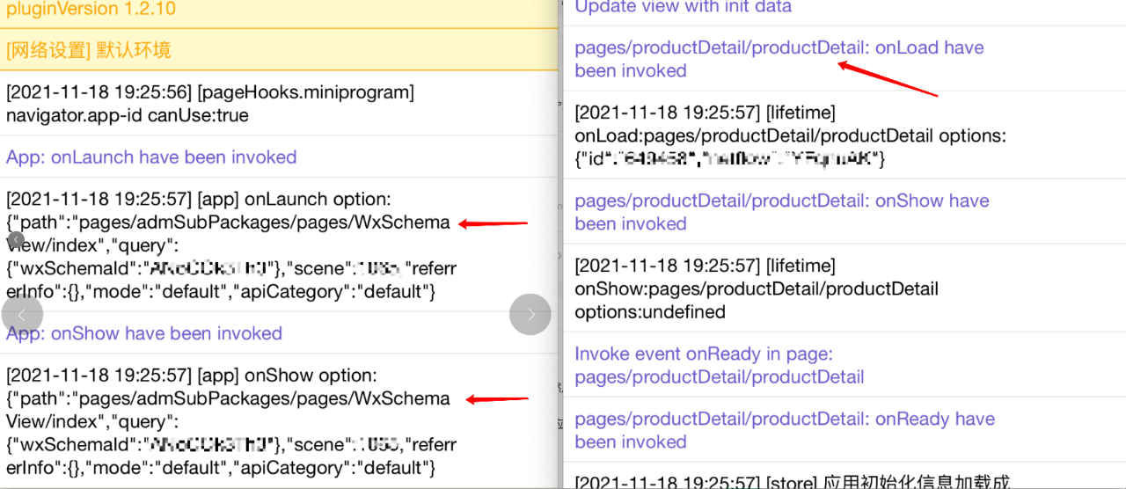Select the [lifetime] onLoad productDetail options entry

tap(789, 135)
